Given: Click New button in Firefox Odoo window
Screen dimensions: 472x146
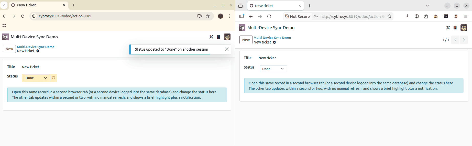Looking at the screenshot, I should pyautogui.click(x=246, y=40).
